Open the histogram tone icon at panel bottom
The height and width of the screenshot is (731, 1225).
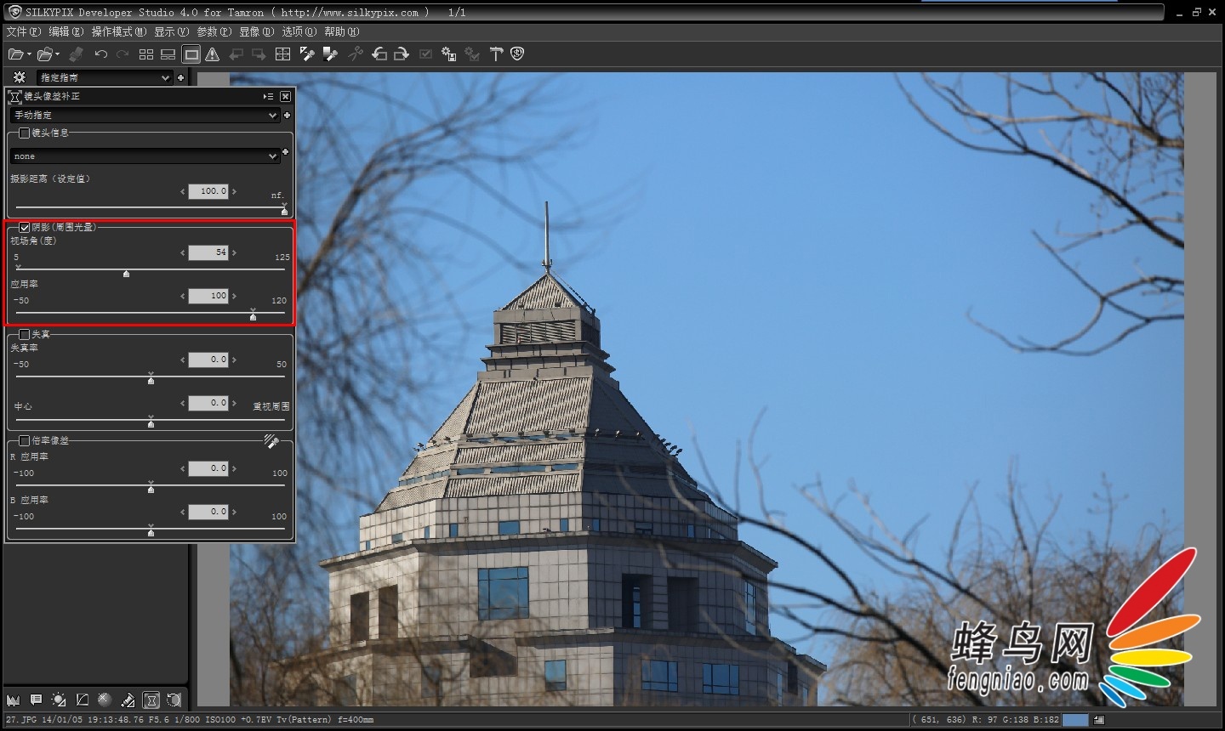[13, 700]
